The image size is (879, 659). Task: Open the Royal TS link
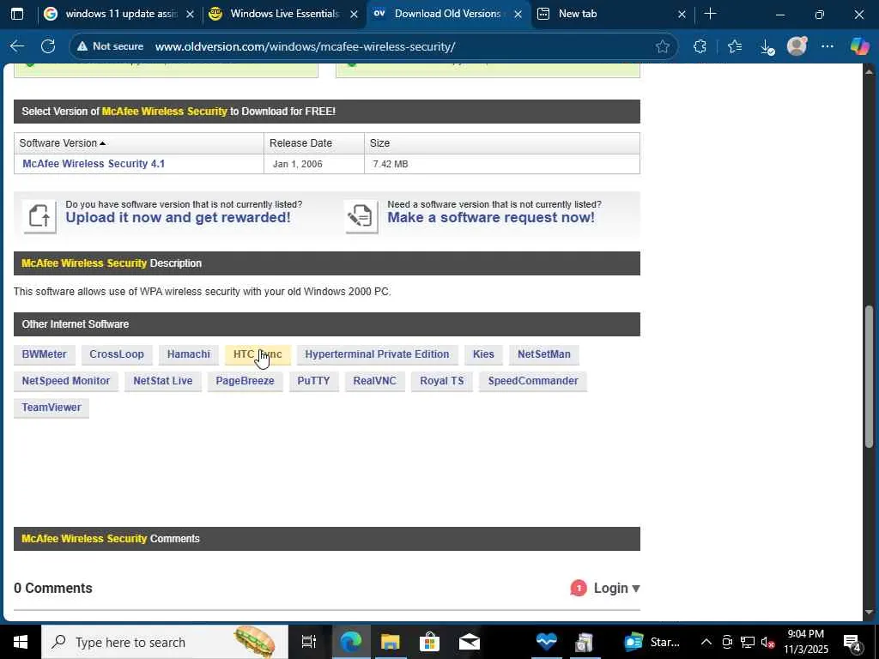click(x=442, y=380)
